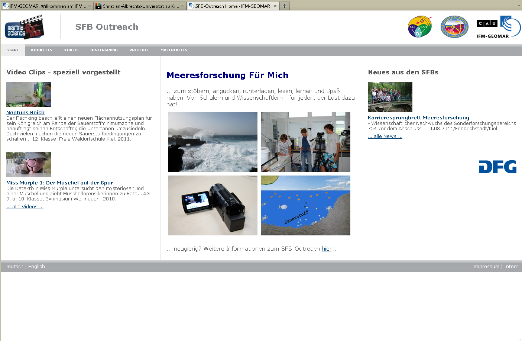522x341 pixels.
Task: Open the AKTUELLES menu item
Action: (x=41, y=50)
